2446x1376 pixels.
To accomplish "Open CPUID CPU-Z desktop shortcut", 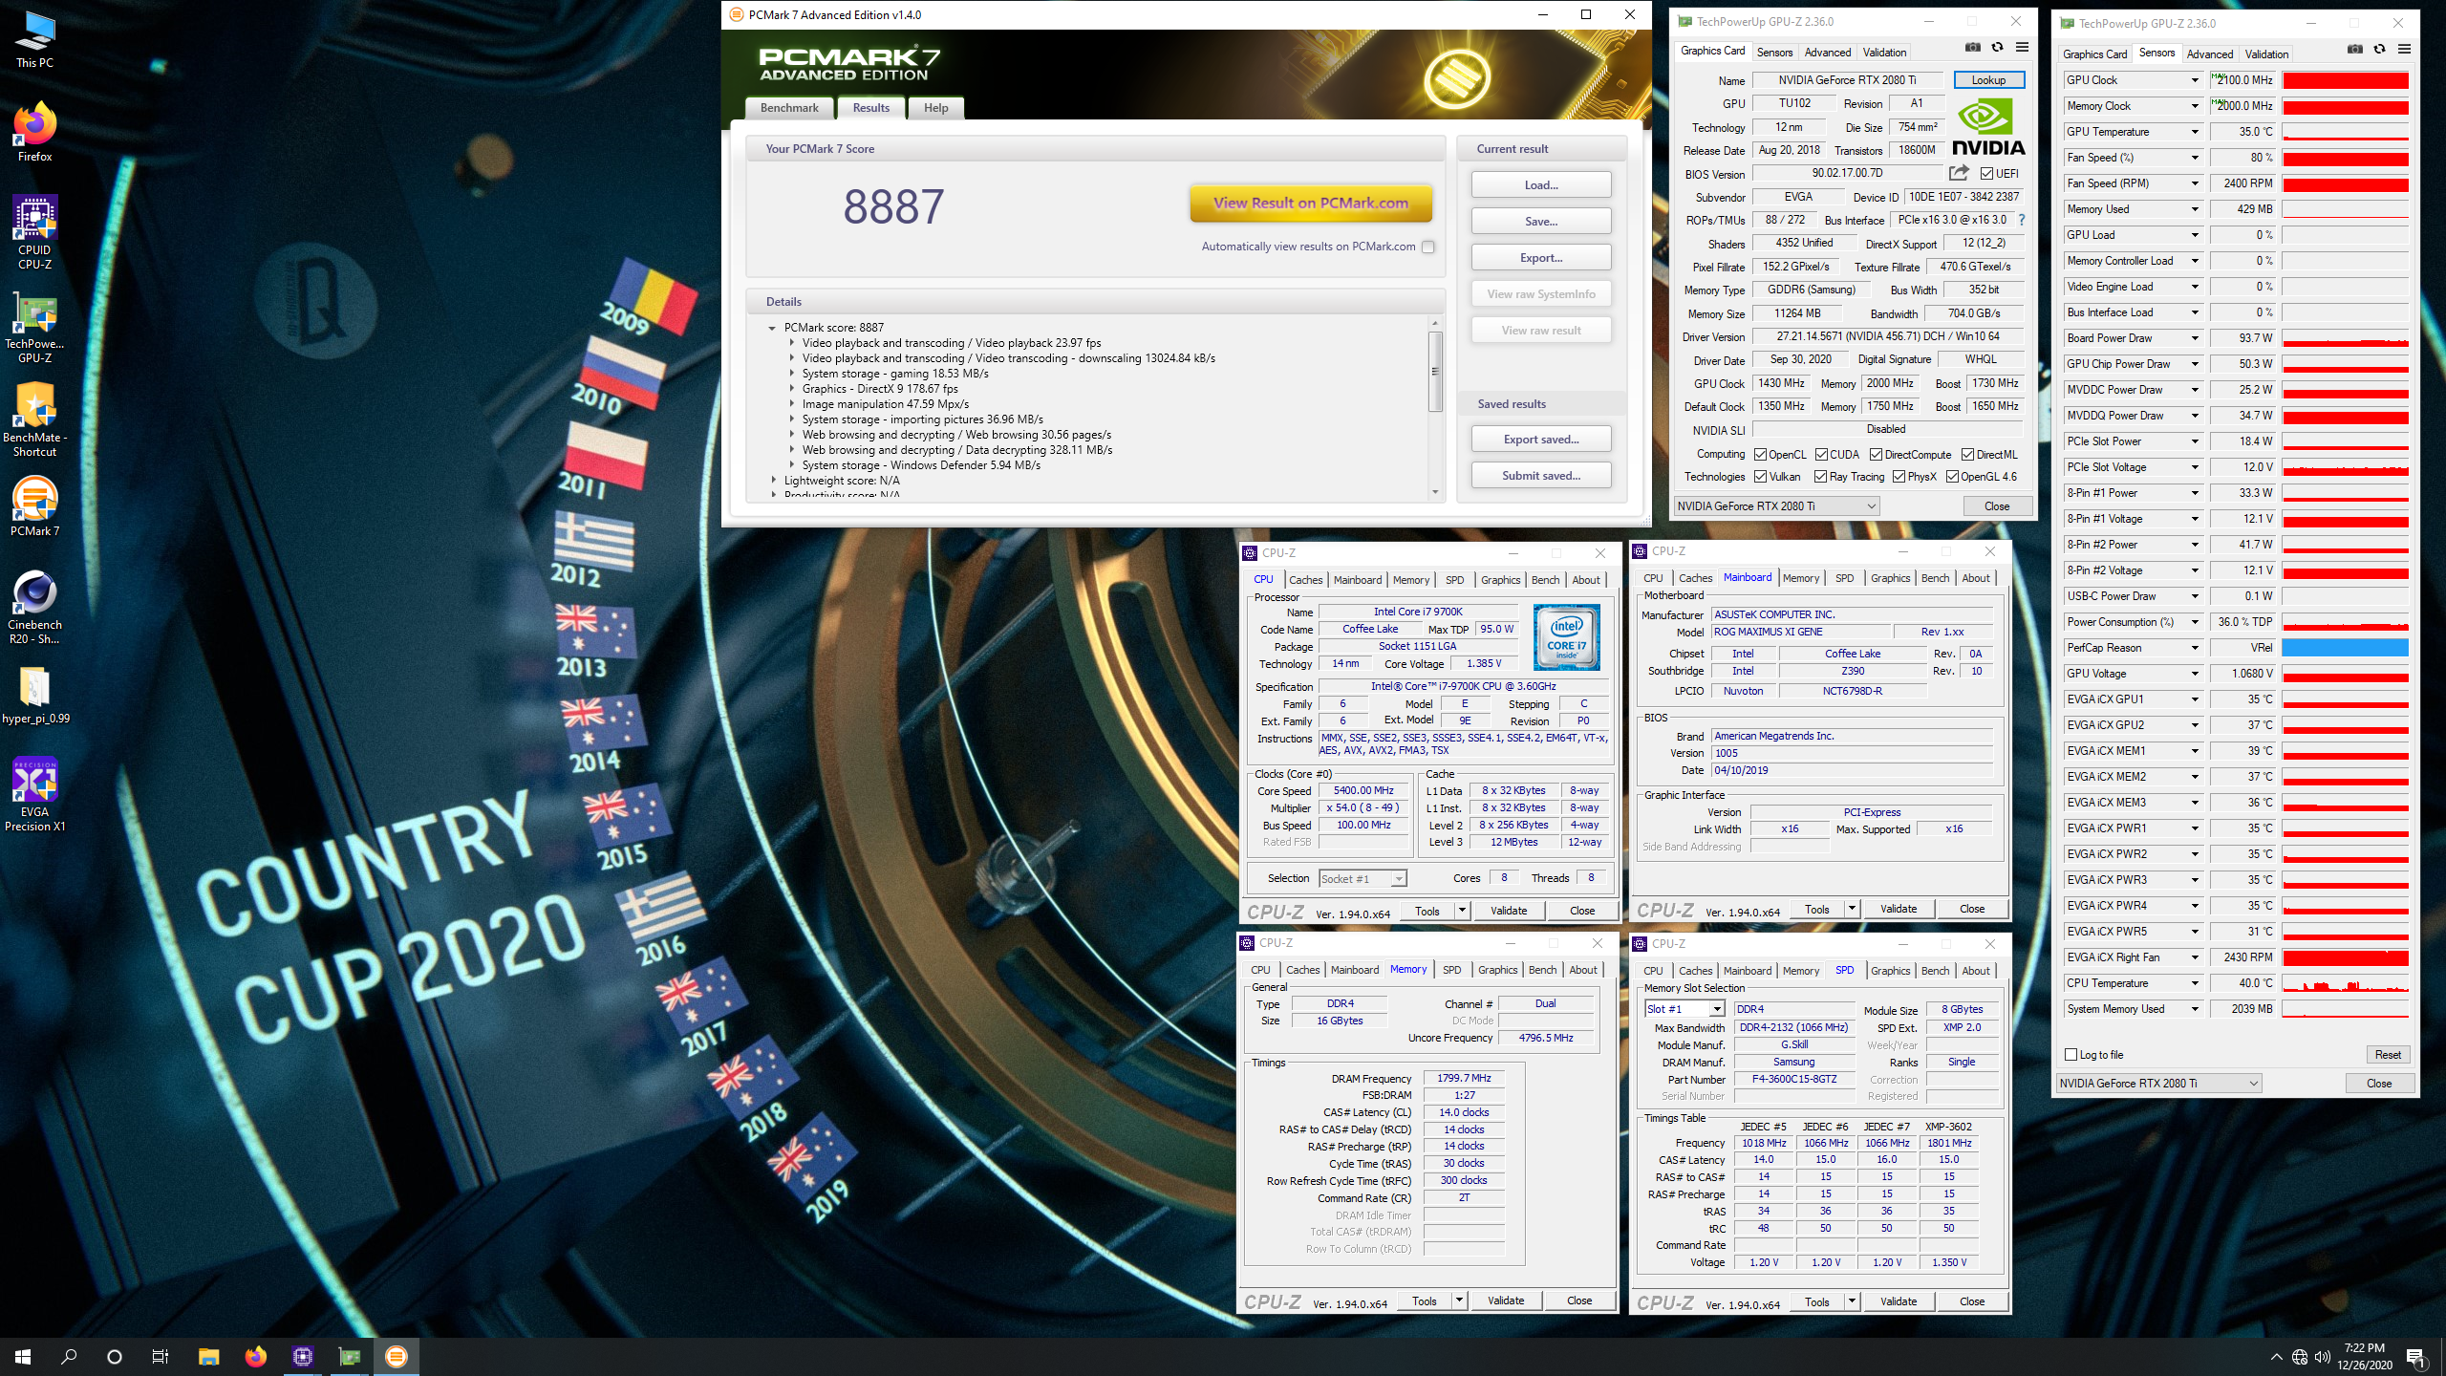I will (35, 232).
